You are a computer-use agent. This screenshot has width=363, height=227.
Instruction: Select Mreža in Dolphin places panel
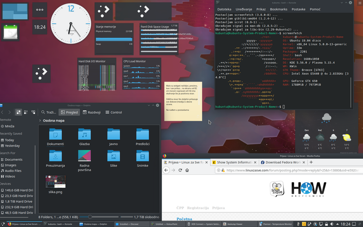8,126
